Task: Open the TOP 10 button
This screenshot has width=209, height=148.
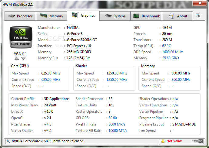Action: [197, 141]
